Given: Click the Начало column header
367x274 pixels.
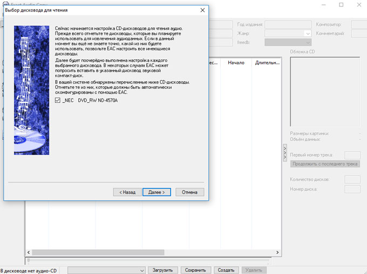Looking at the screenshot, I should tap(236, 63).
